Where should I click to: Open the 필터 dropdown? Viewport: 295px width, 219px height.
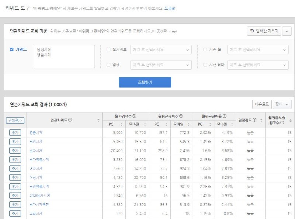click(x=282, y=104)
